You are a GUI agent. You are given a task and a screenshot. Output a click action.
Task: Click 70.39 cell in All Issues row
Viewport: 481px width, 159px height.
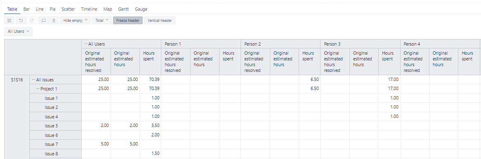[150, 80]
